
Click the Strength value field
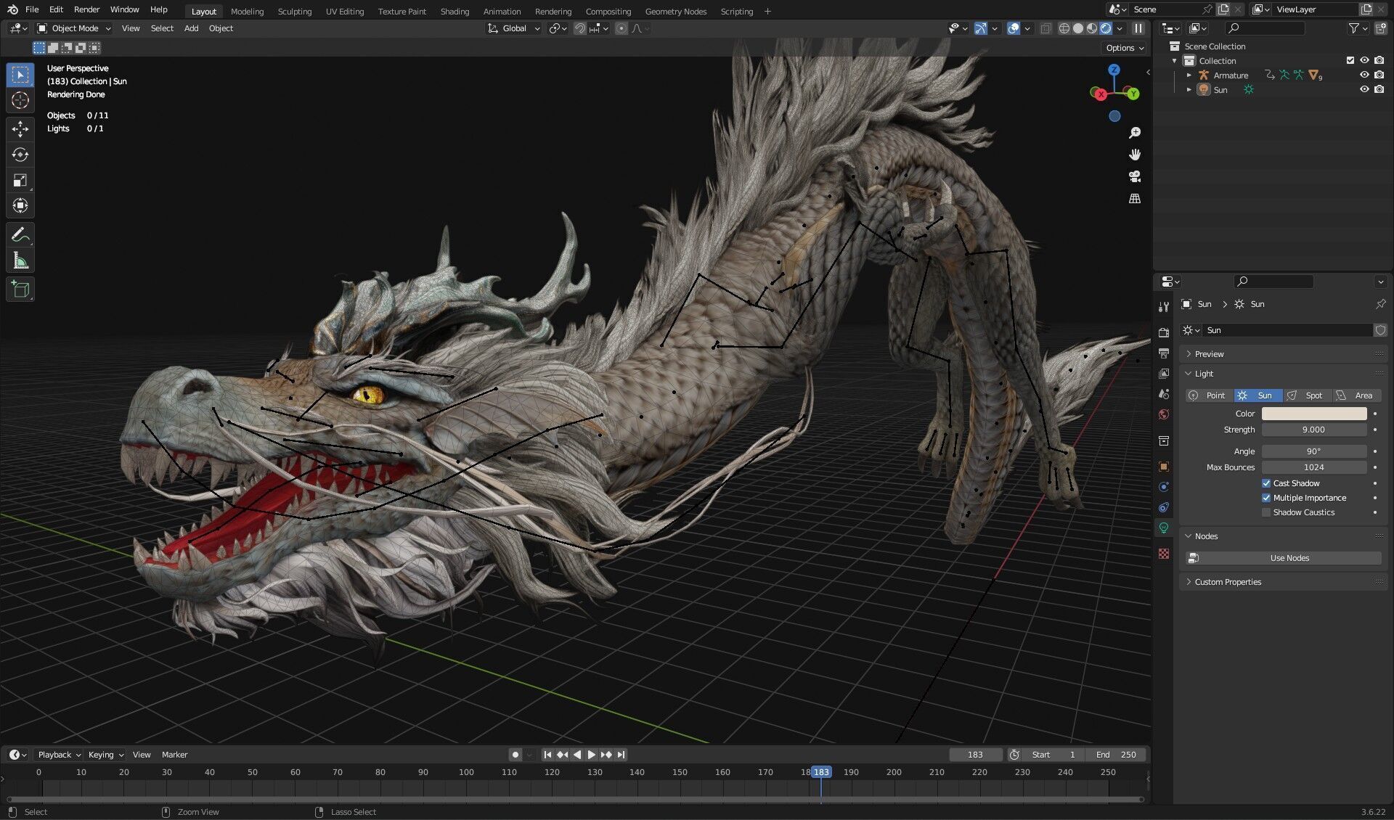coord(1314,430)
